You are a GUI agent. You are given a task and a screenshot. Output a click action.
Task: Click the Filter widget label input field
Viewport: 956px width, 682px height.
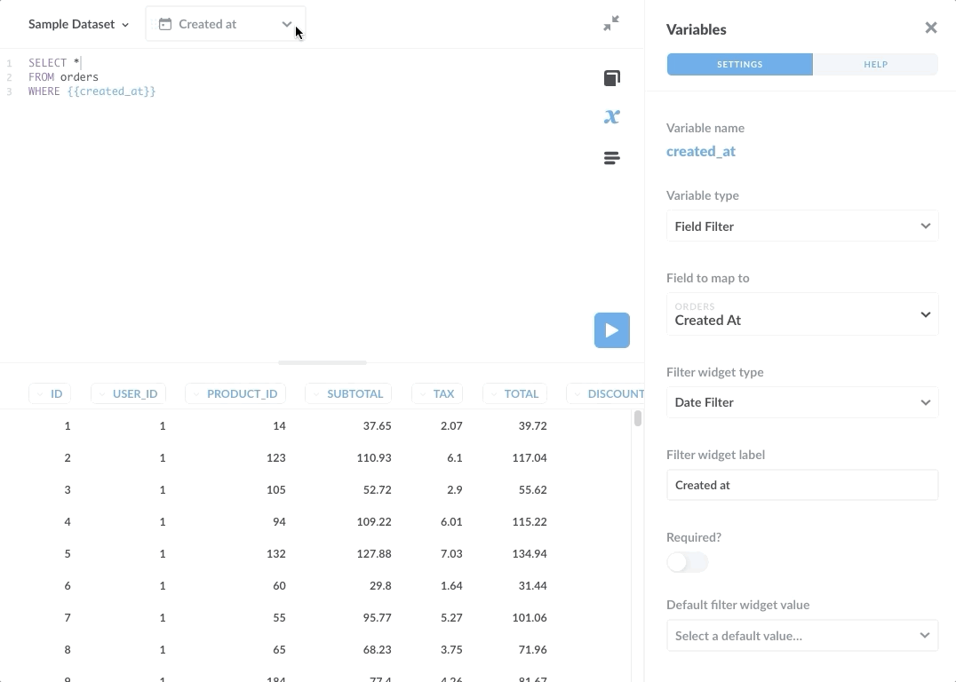pos(801,485)
